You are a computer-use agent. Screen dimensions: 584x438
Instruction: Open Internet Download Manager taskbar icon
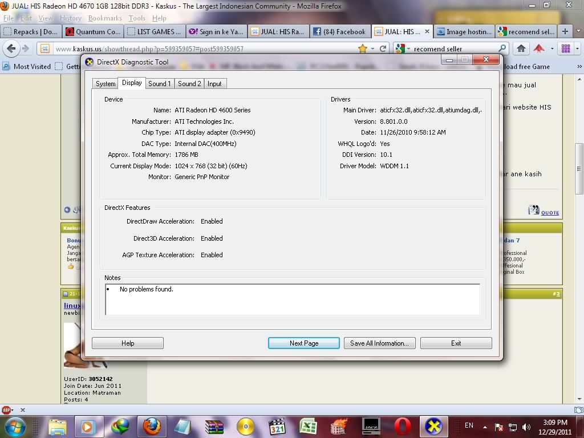(x=120, y=427)
